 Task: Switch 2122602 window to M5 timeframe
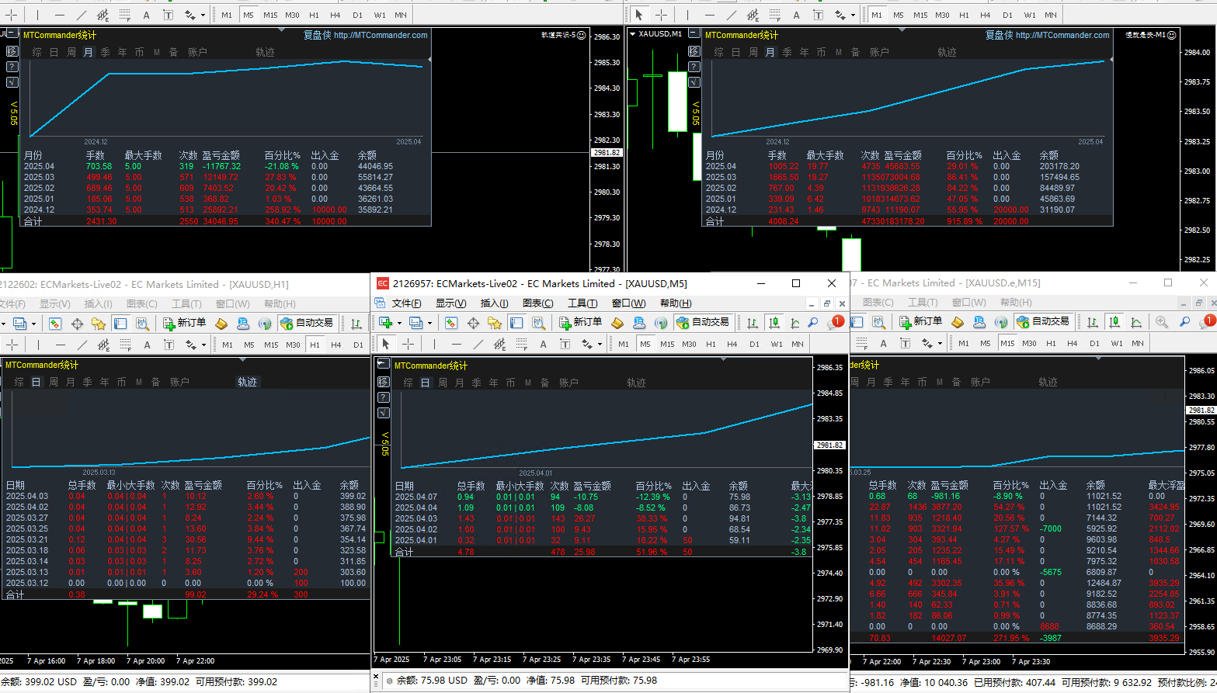pos(249,345)
